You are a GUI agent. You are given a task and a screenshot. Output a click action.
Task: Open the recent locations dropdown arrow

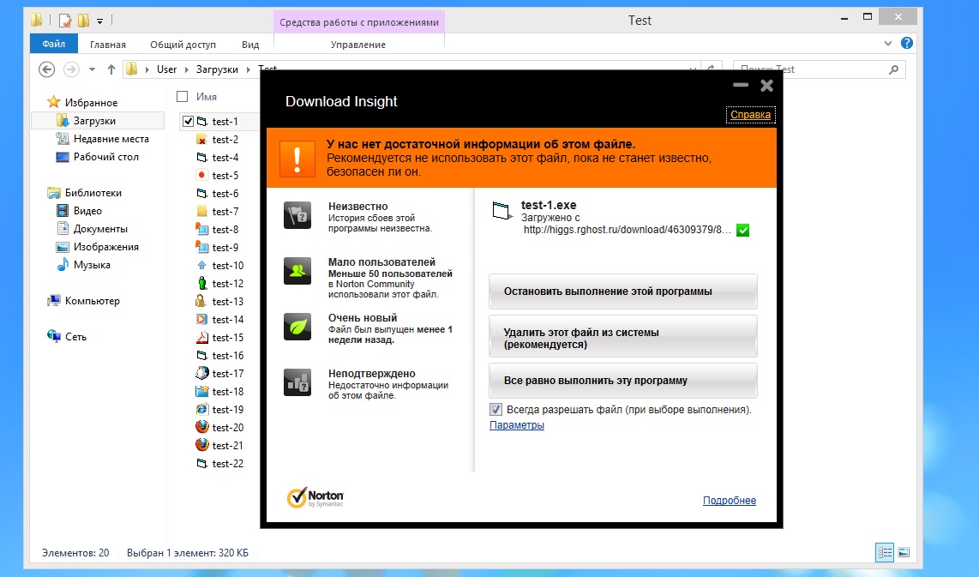92,69
